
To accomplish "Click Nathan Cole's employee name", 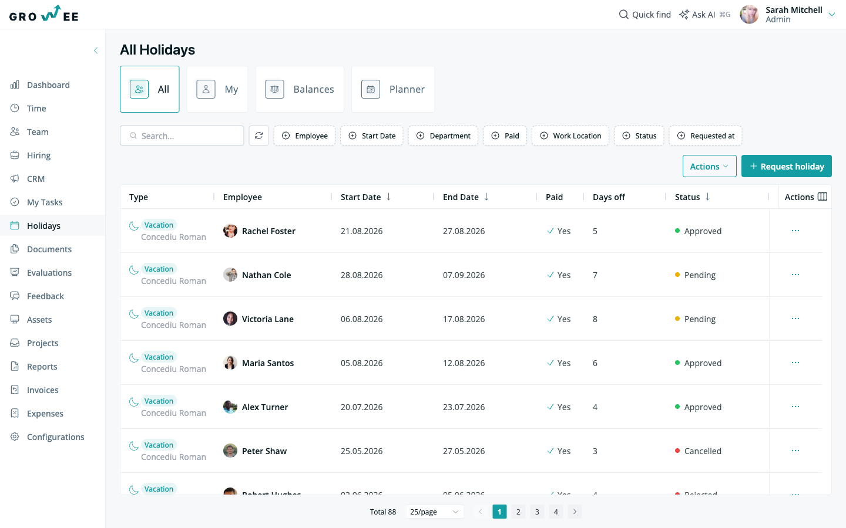I will [266, 275].
